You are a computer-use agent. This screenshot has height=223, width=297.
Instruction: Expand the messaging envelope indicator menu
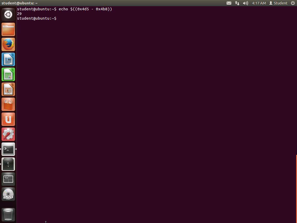click(x=229, y=3)
